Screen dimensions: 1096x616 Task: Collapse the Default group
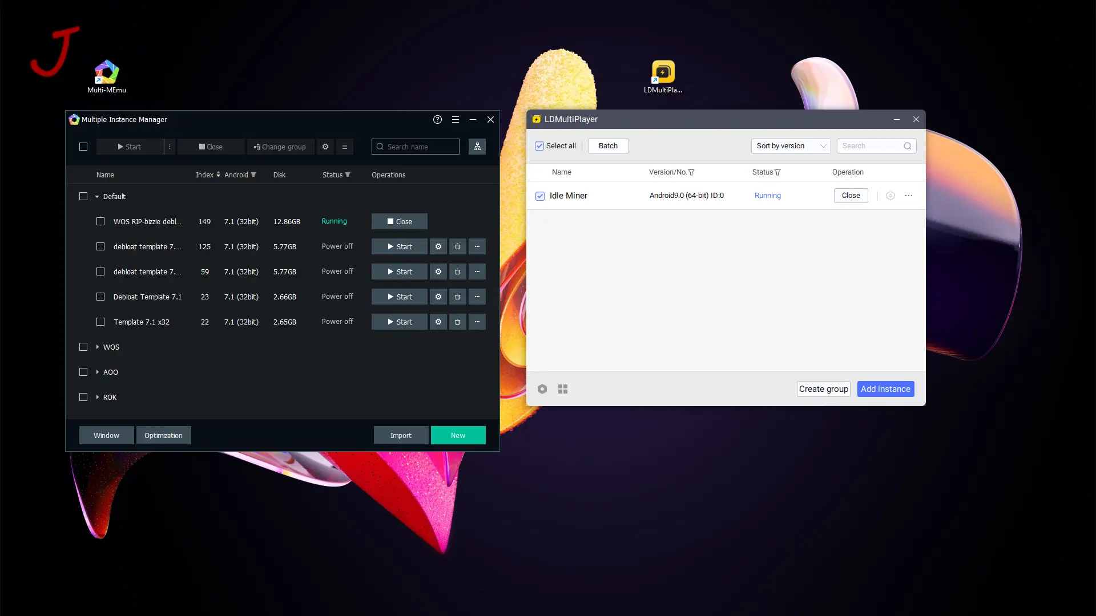[x=97, y=196]
